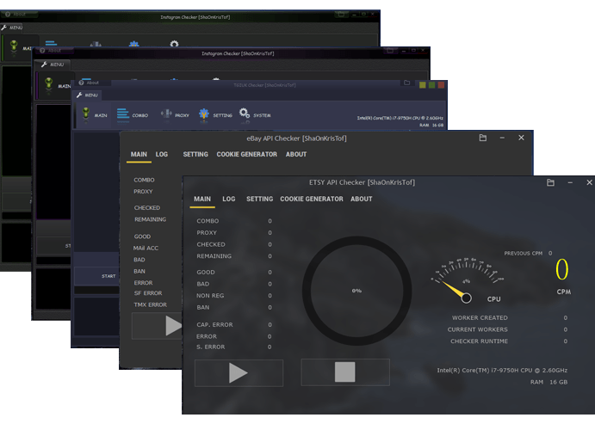Image resolution: width=595 pixels, height=430 pixels.
Task: Switch to the LOG tab in eBay checker
Action: 162,155
